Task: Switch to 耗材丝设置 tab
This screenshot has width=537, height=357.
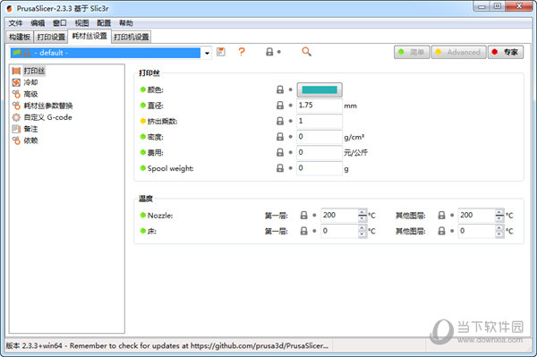Action: click(x=89, y=36)
